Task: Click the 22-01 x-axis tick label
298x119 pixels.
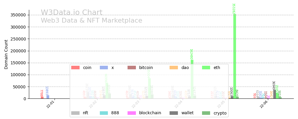Action: [x=51, y=104]
